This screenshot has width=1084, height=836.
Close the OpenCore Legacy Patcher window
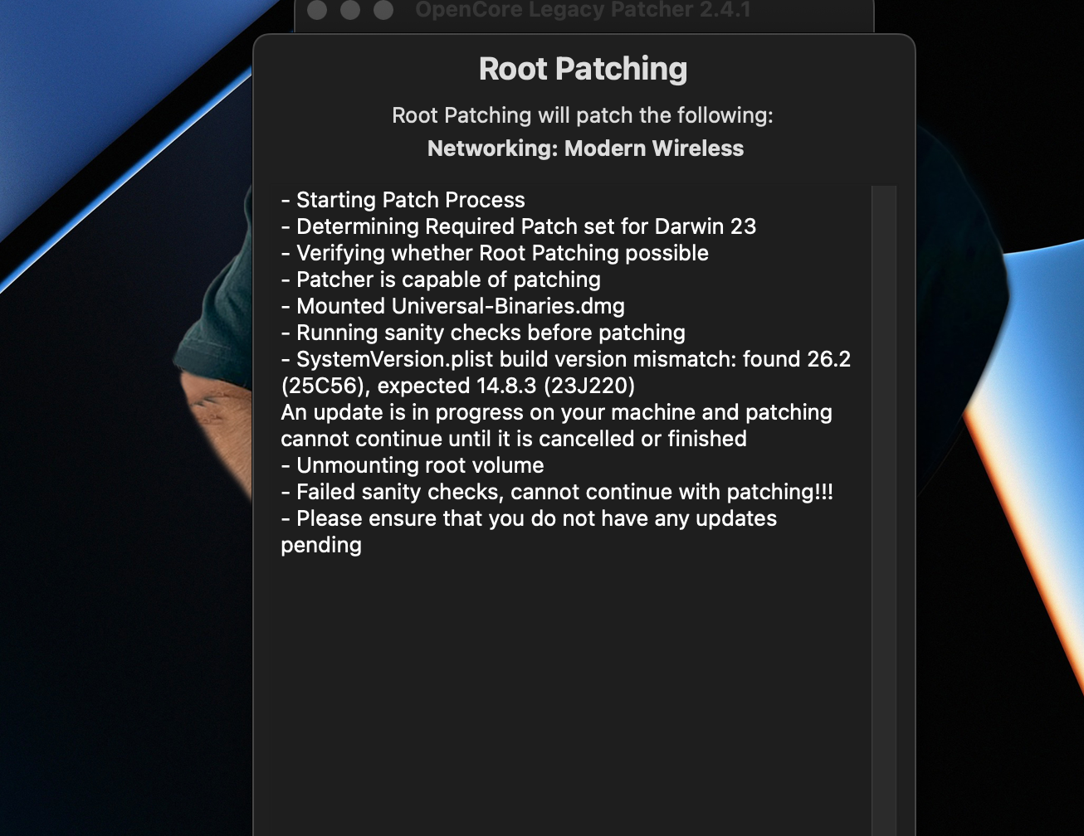pyautogui.click(x=317, y=9)
